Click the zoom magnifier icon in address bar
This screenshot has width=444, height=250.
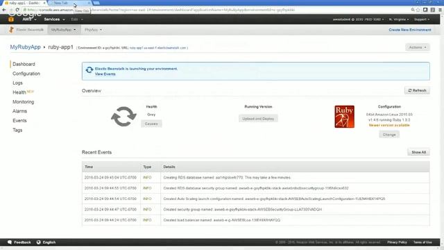point(413,10)
